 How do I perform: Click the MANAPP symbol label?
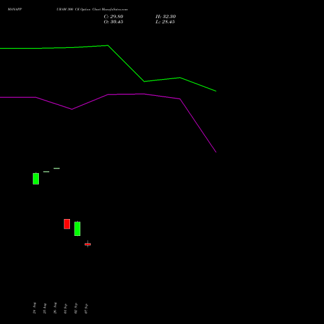pos(15,9)
